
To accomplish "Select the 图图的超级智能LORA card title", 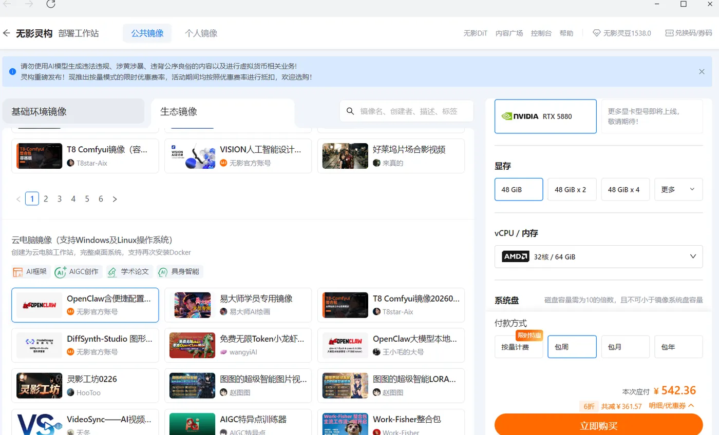I will [x=414, y=380].
